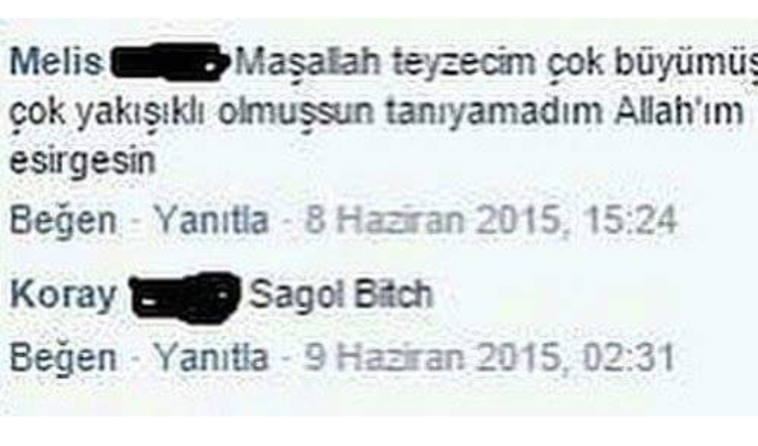Reply to Koray's comment via Yanıtla
Viewport: 758px width, 446px height.
[211, 359]
